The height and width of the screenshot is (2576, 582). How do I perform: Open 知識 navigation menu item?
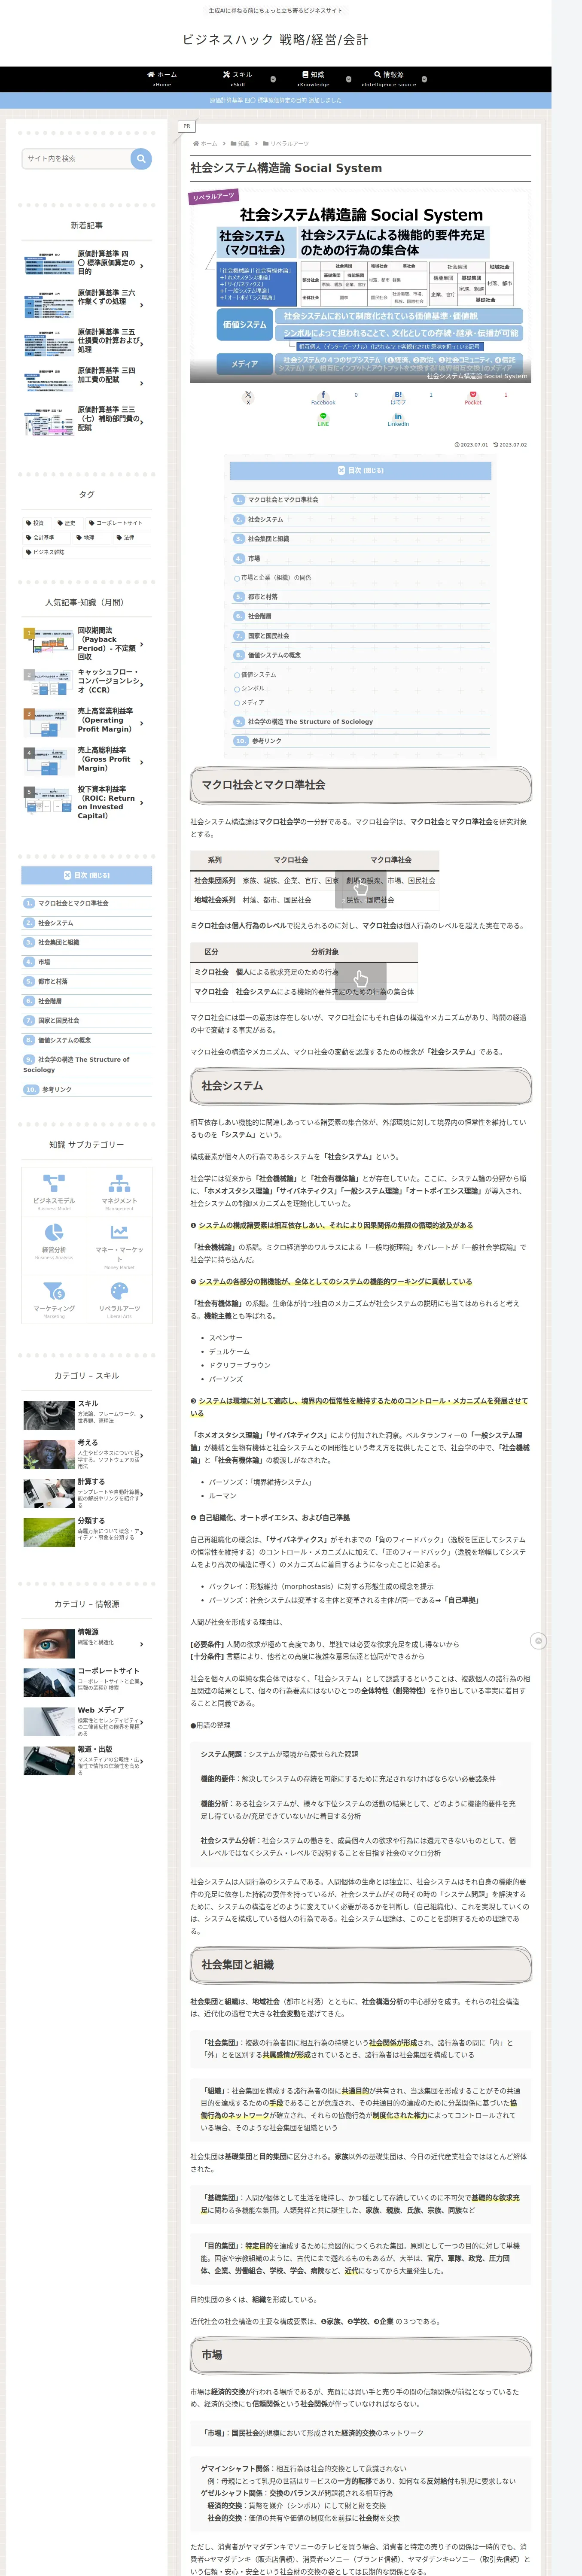tap(313, 79)
